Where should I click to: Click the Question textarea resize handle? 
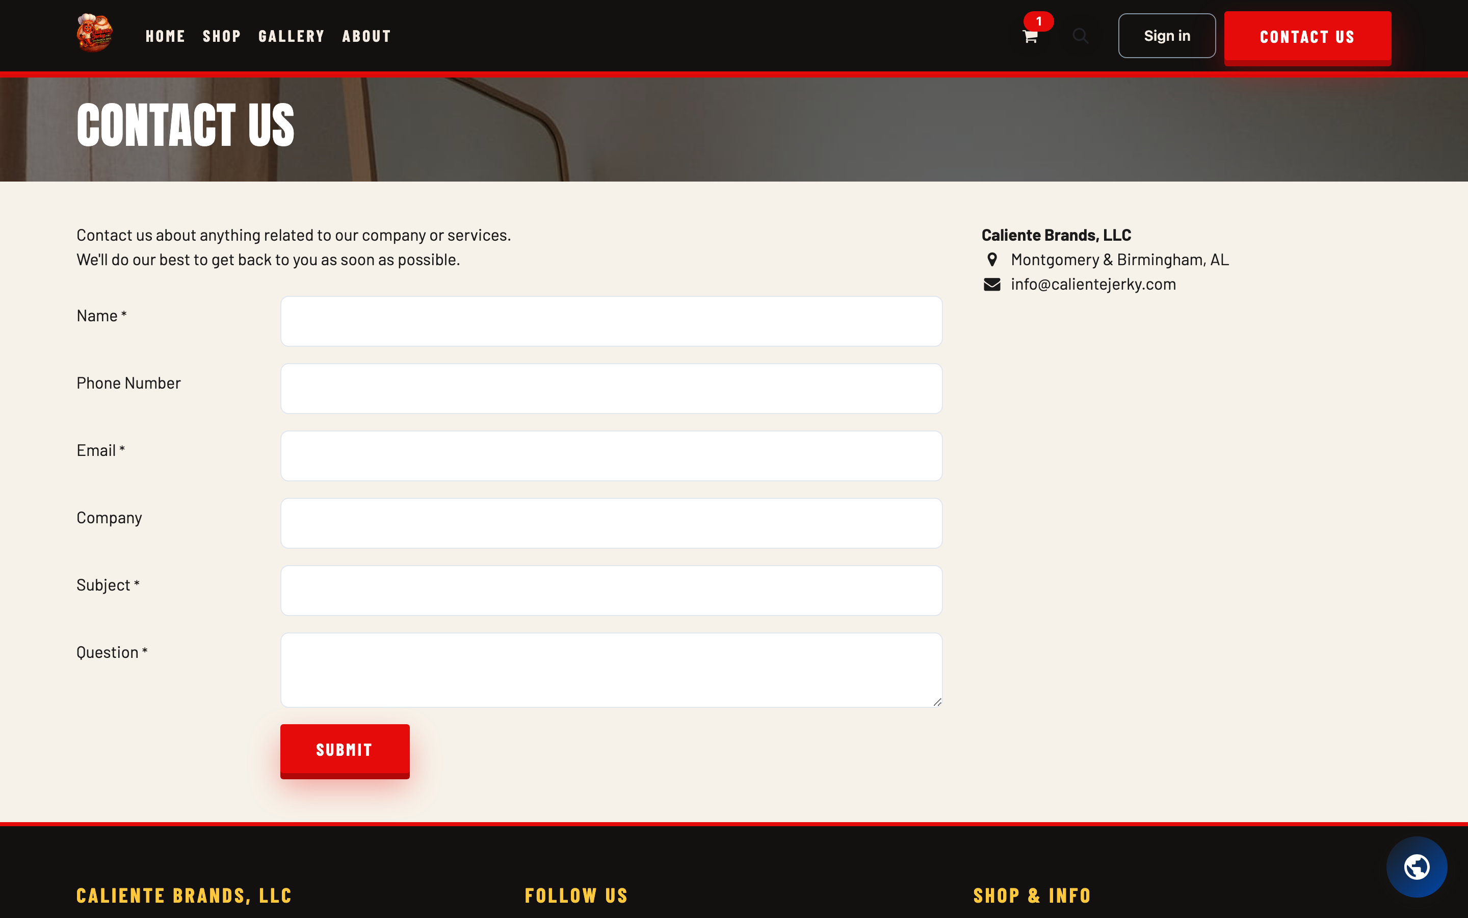pos(937,702)
